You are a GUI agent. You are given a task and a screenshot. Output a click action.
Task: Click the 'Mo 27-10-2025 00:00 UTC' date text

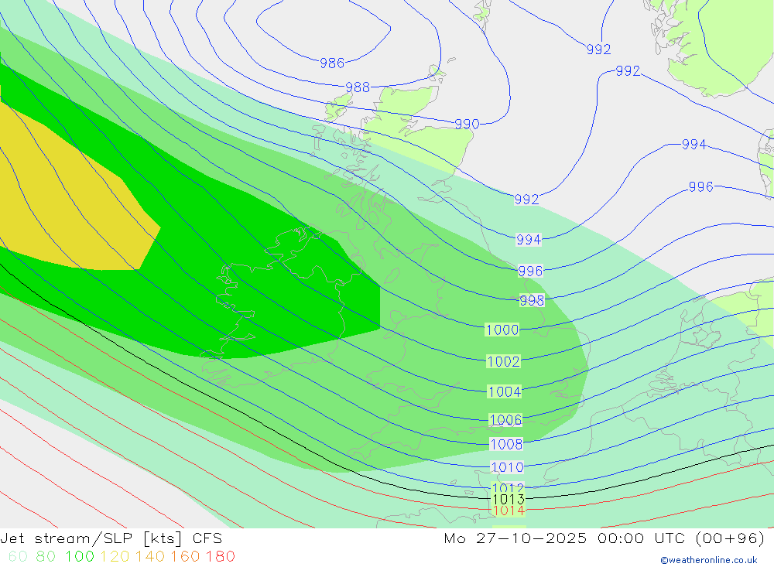[567, 538]
